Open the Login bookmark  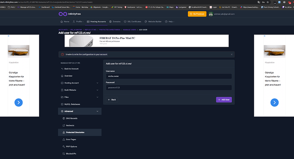213,7
